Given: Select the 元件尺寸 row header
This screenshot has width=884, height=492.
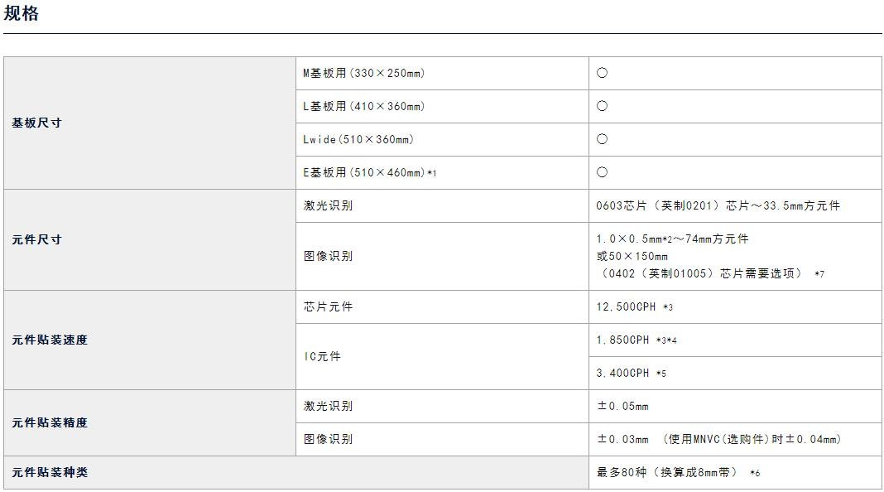Looking at the screenshot, I should tap(36, 239).
